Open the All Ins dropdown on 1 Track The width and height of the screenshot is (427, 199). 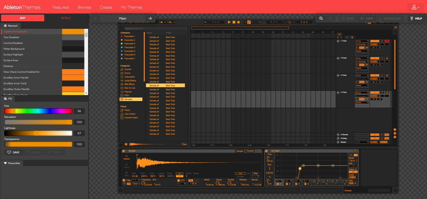[362, 41]
